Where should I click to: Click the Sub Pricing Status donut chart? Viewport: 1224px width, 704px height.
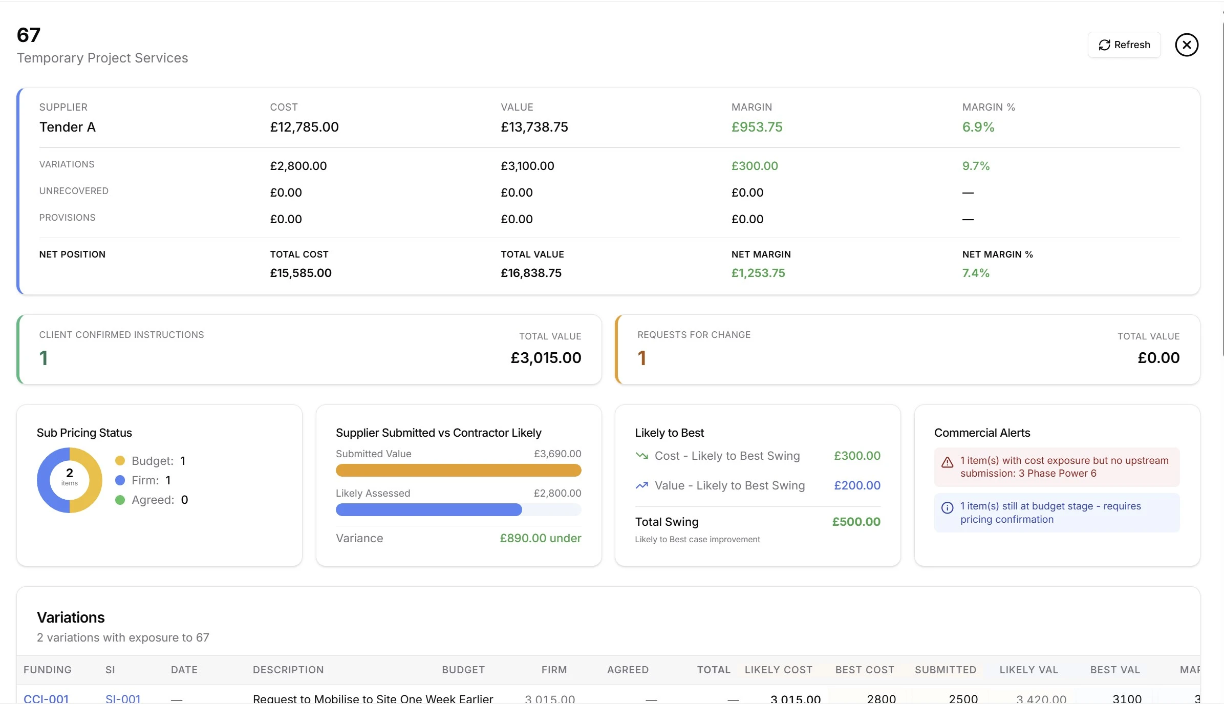click(70, 480)
